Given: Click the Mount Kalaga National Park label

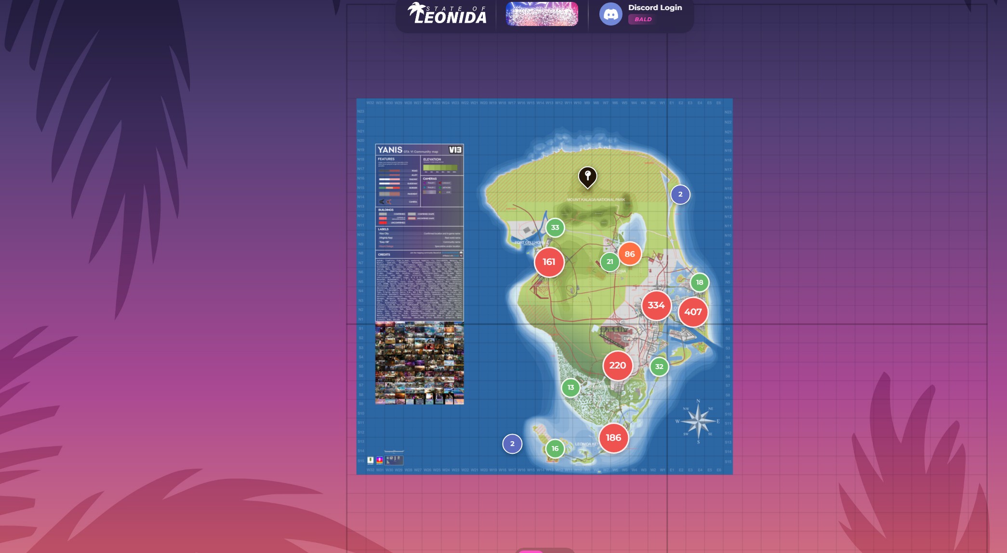Looking at the screenshot, I should [x=596, y=199].
